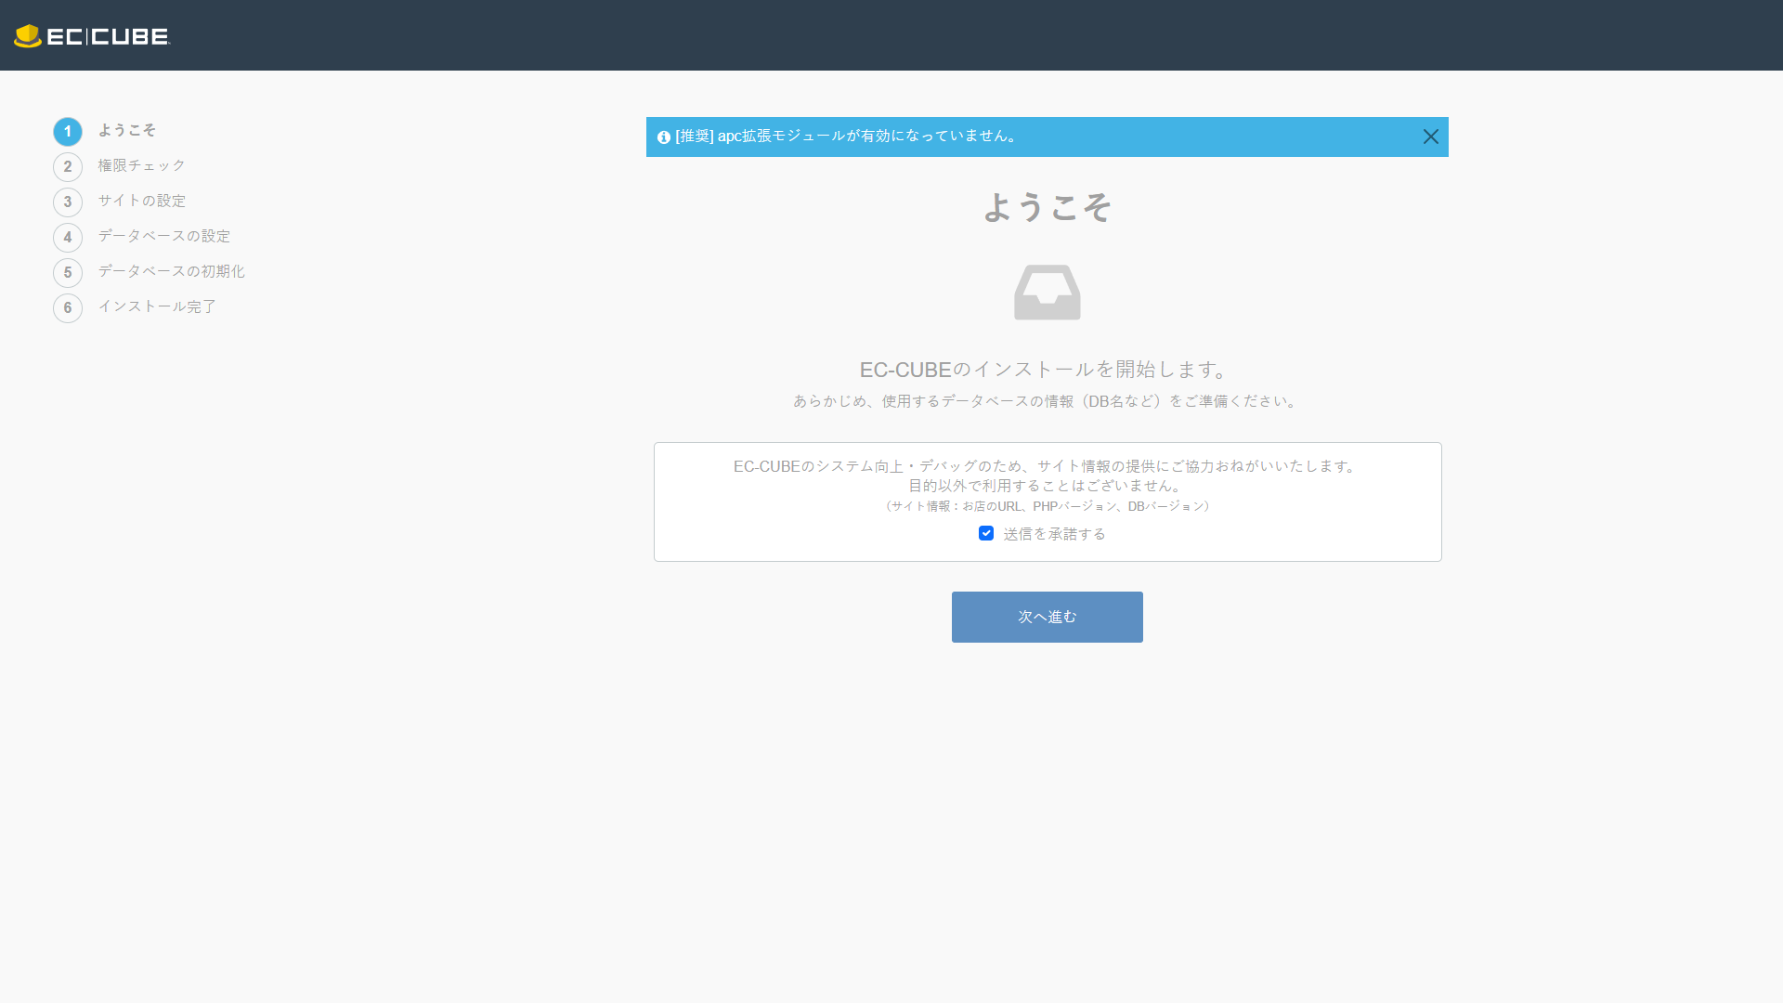The height and width of the screenshot is (1003, 1783).
Task: Click step 4 number circle
Action: tap(68, 238)
